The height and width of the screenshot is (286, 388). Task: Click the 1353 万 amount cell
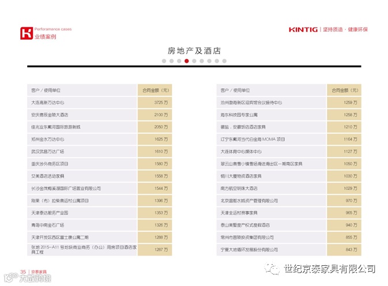[155, 213]
